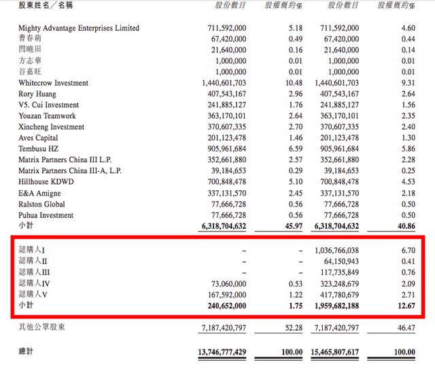
Task: Click the V5. Cui Investment label
Action: click(x=48, y=105)
